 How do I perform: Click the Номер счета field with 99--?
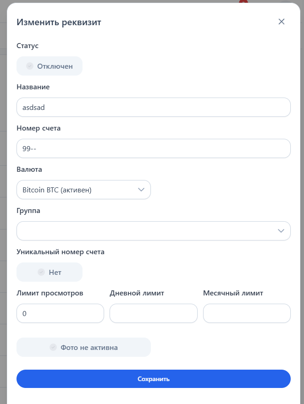[153, 148]
